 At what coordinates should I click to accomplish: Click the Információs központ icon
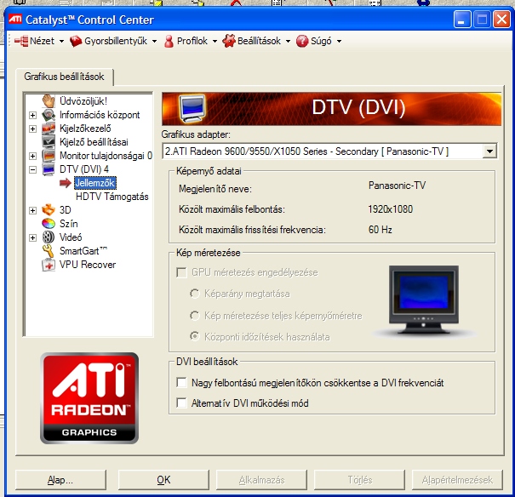coord(49,115)
